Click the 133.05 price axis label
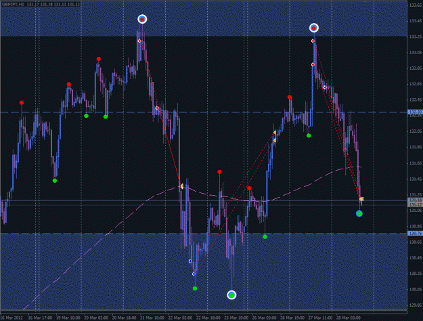 pos(416,52)
